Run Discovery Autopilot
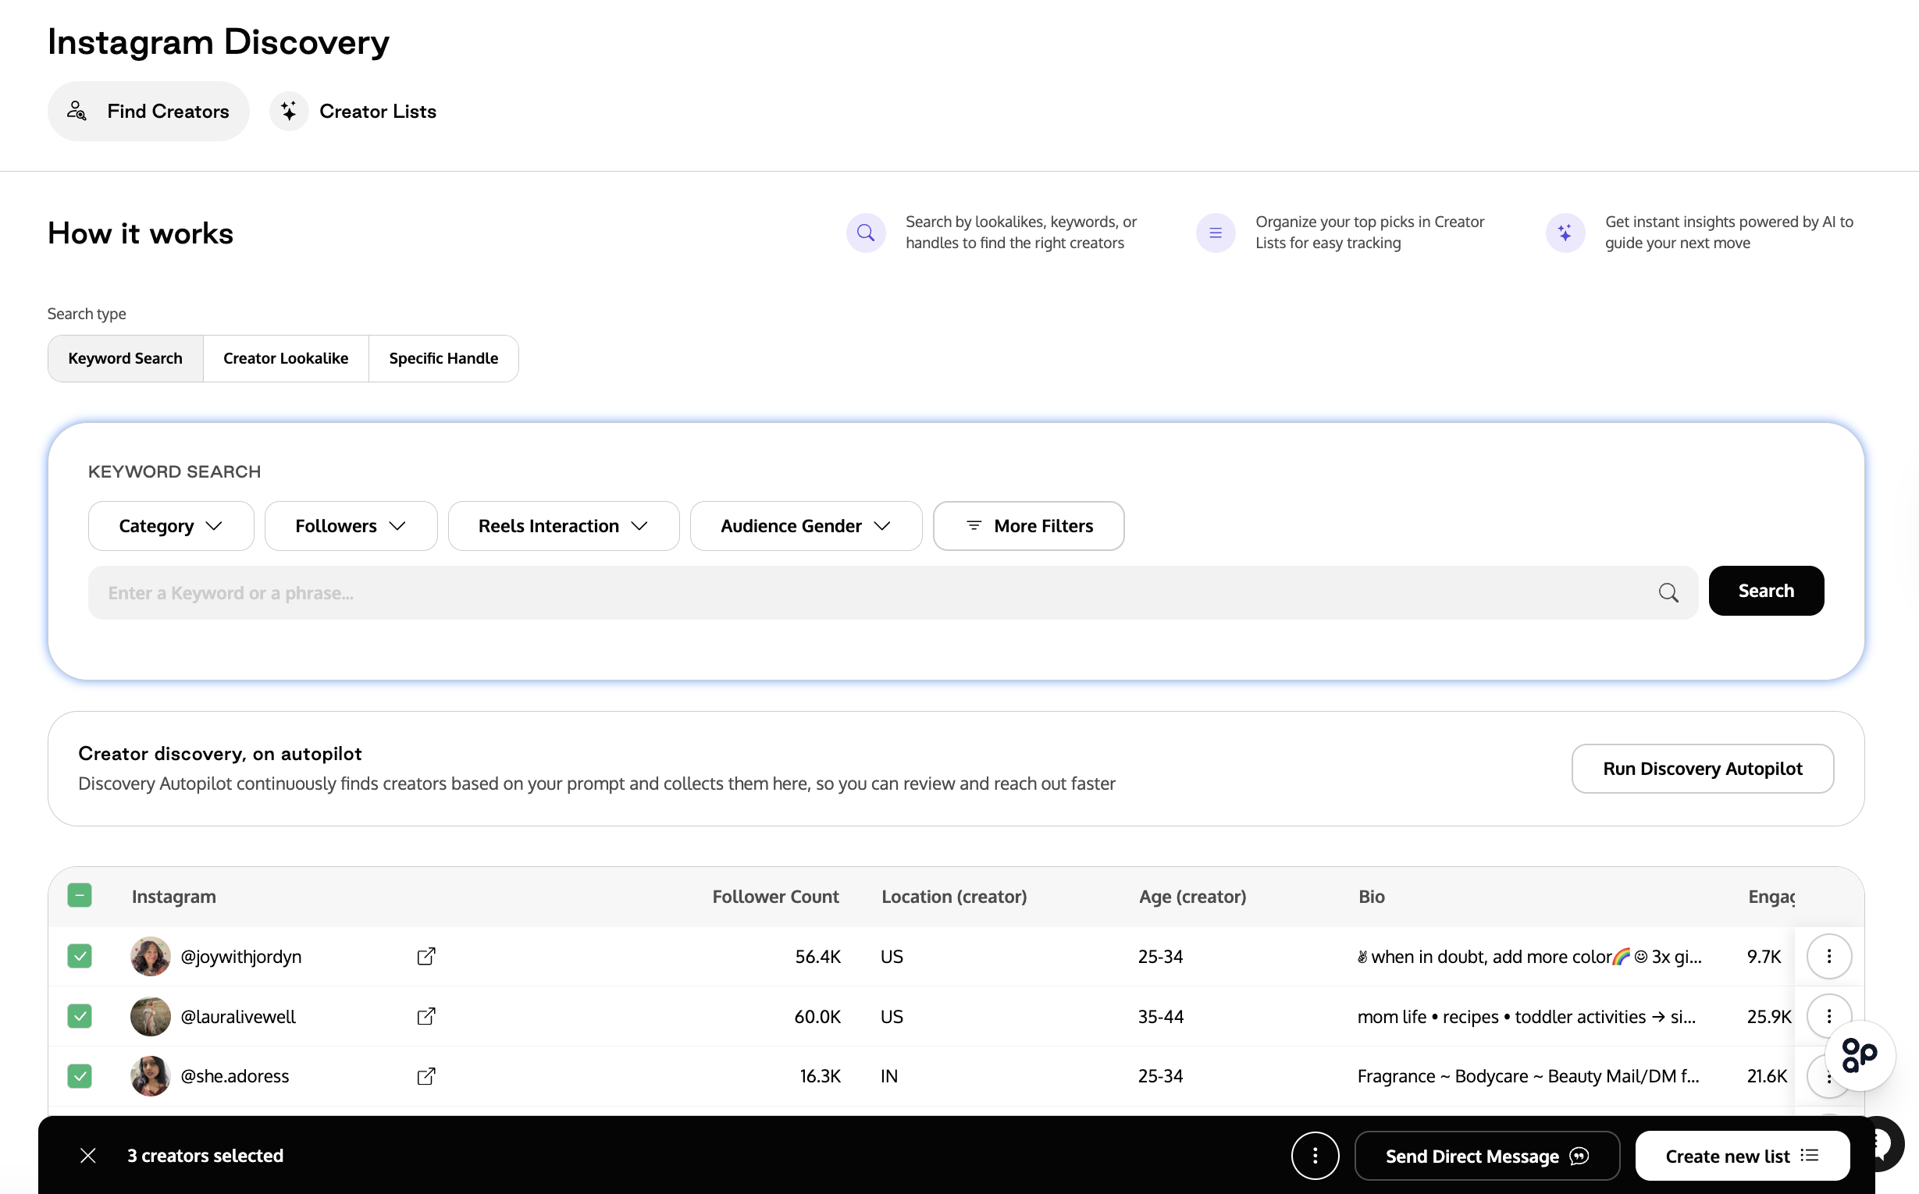The width and height of the screenshot is (1919, 1194). click(x=1703, y=769)
